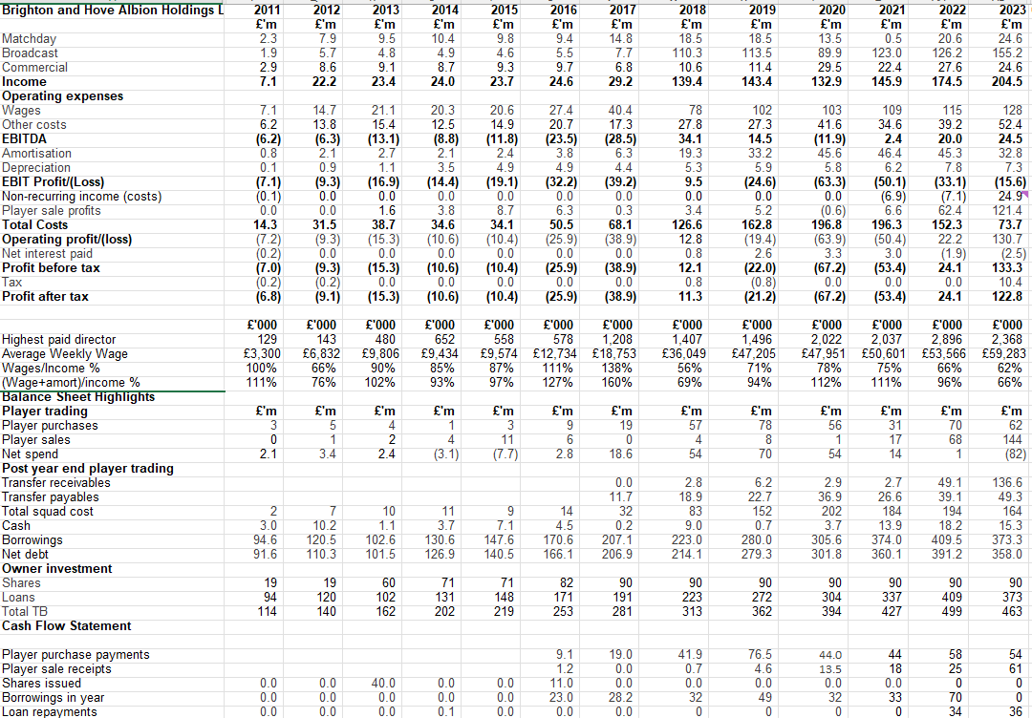Viewport: 1032px width, 718px height.
Task: Select 2023 Transfer receivables 136.6
Action: [x=1008, y=482]
